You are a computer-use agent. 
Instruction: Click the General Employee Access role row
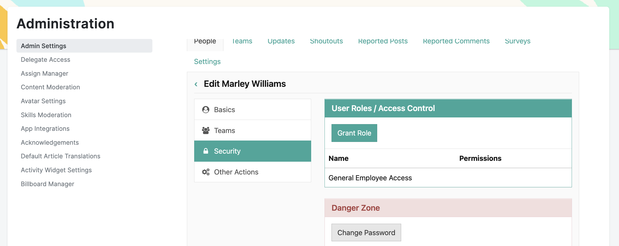click(x=448, y=178)
